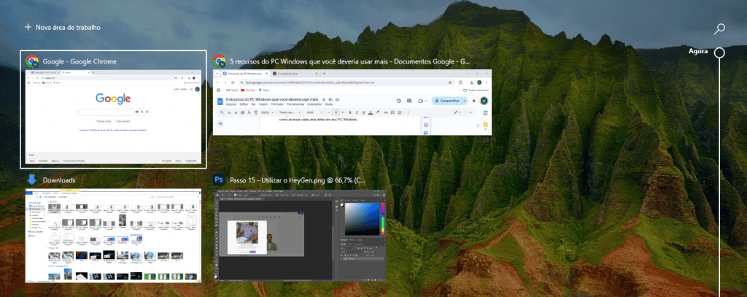Click the Google search box in Chrome preview
747x297 pixels.
click(112, 112)
